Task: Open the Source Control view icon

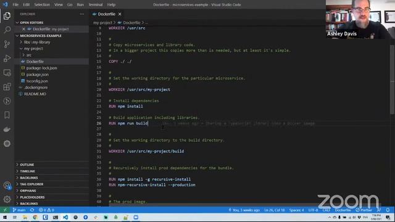Action: point(7,44)
